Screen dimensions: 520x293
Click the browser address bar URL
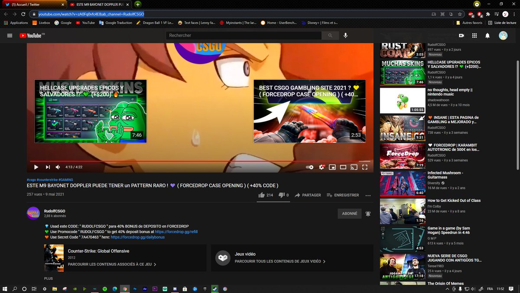91,14
